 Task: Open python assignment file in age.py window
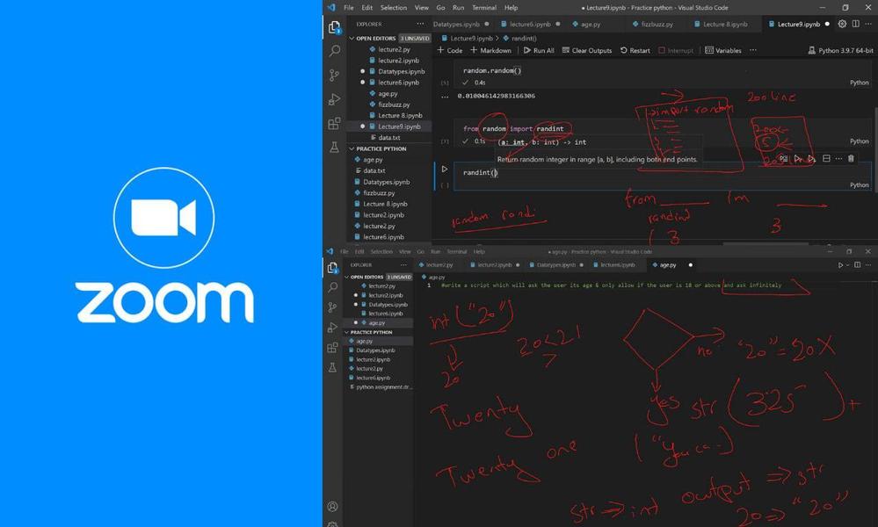379,387
